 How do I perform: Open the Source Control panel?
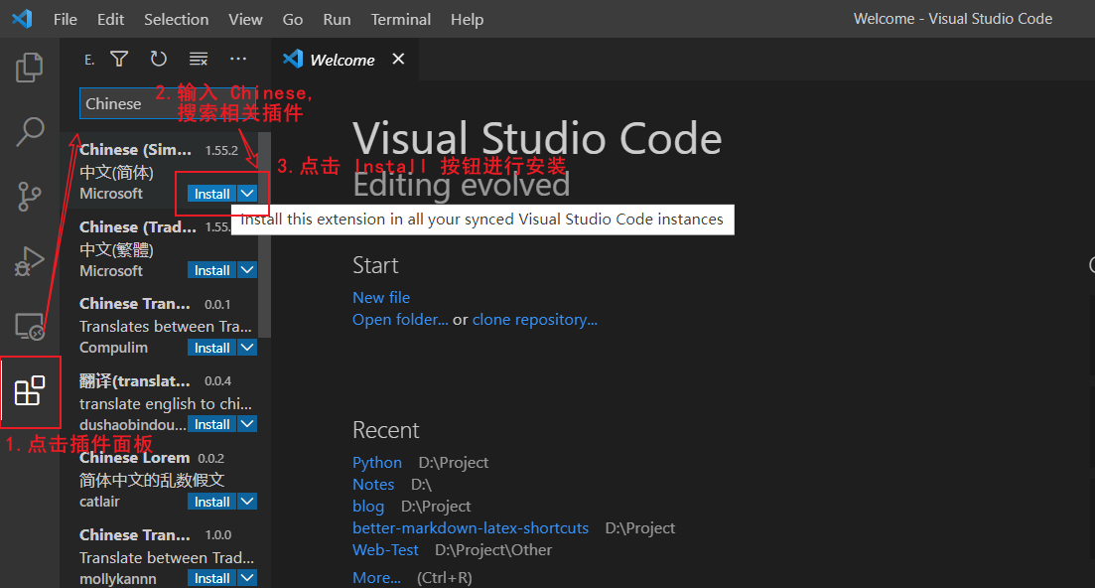pyautogui.click(x=29, y=196)
